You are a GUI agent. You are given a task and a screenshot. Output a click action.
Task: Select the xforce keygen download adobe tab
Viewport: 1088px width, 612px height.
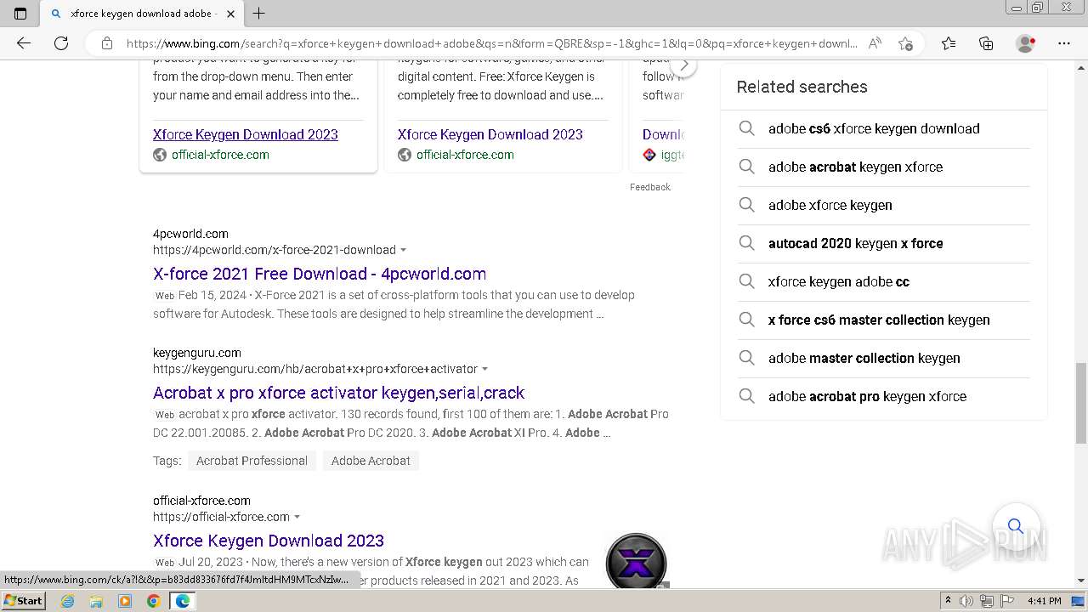tap(142, 14)
